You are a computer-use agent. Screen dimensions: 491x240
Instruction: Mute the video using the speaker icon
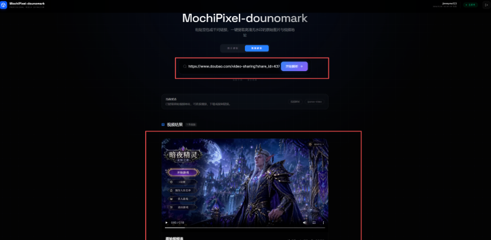click(305, 223)
